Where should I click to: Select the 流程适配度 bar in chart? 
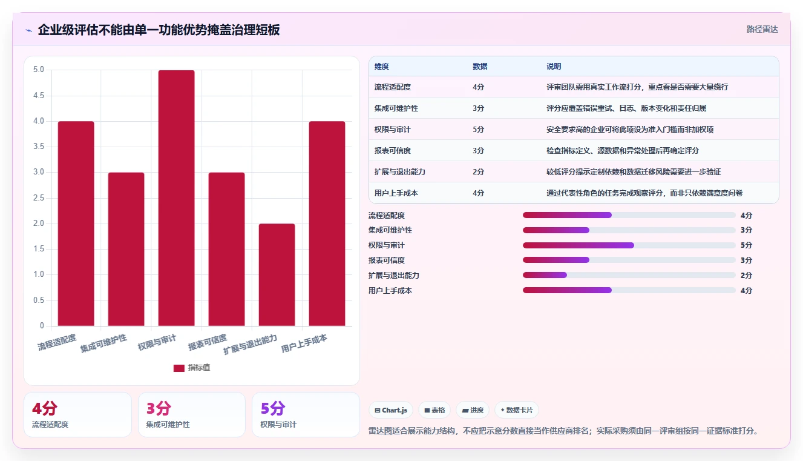pyautogui.click(x=76, y=224)
